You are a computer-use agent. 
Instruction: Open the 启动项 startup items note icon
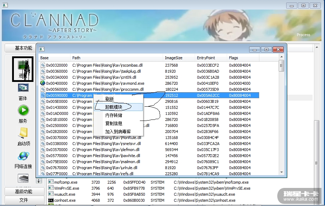point(23,133)
